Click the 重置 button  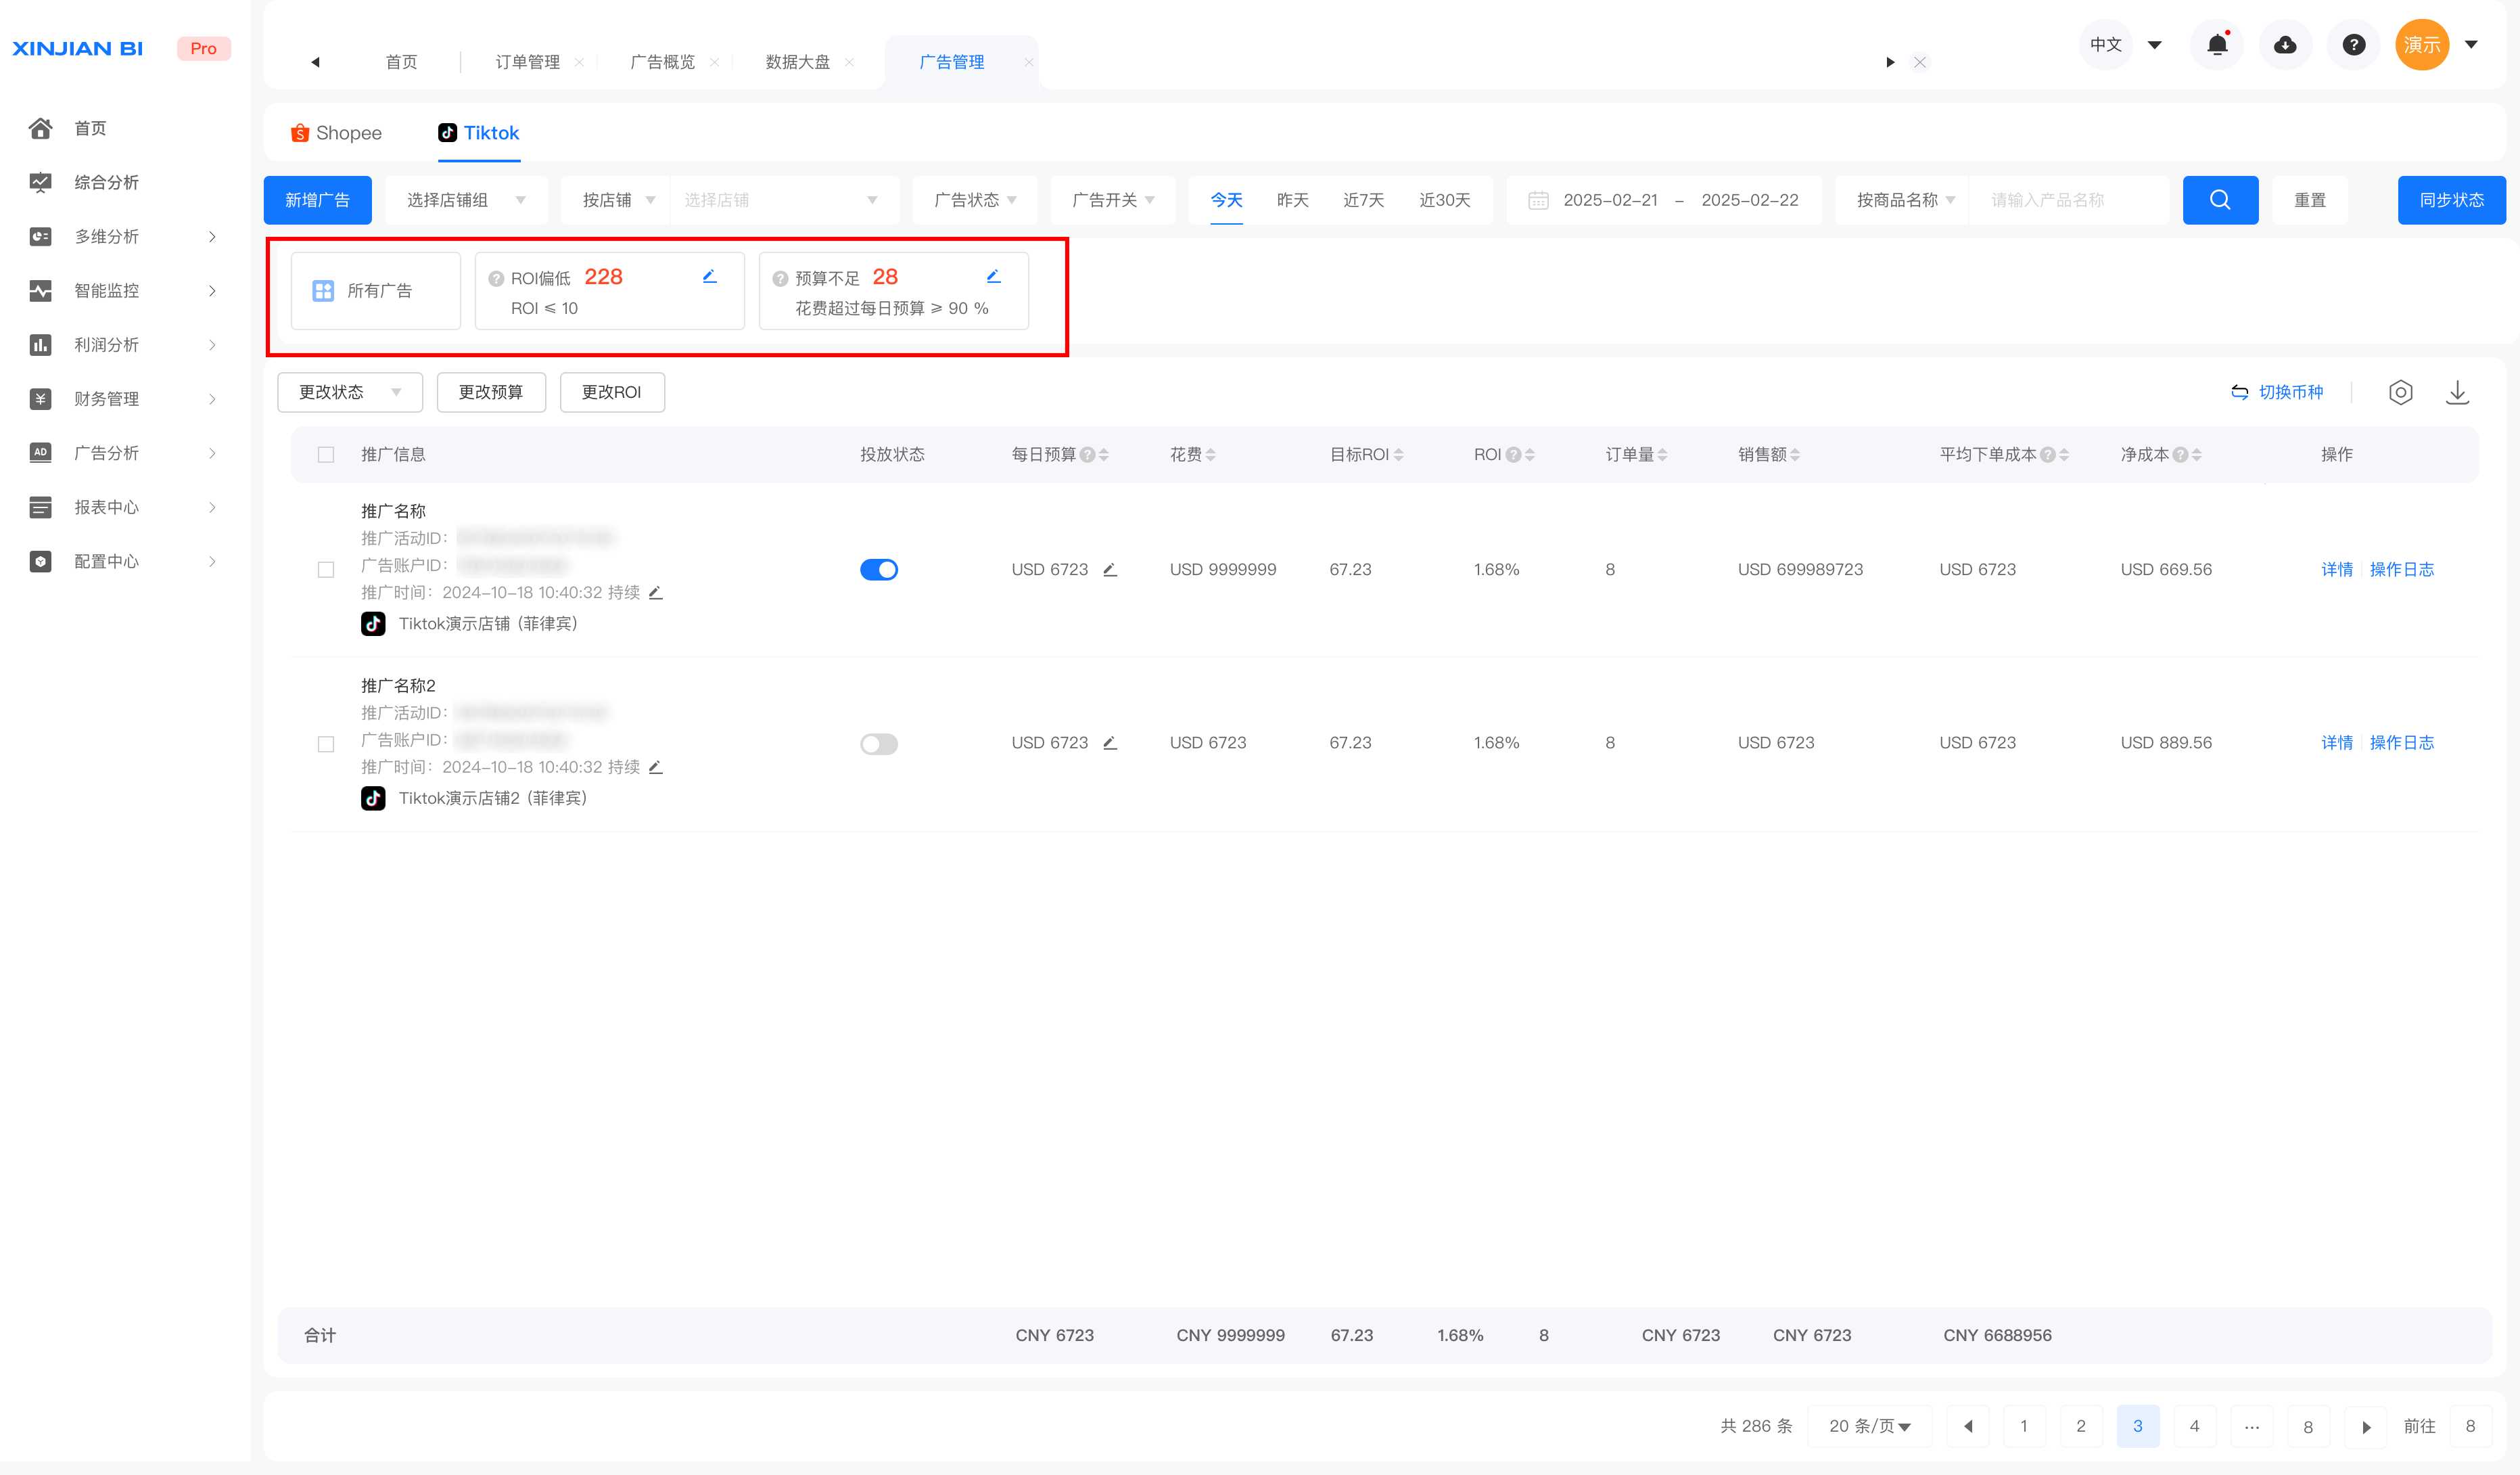[2309, 200]
